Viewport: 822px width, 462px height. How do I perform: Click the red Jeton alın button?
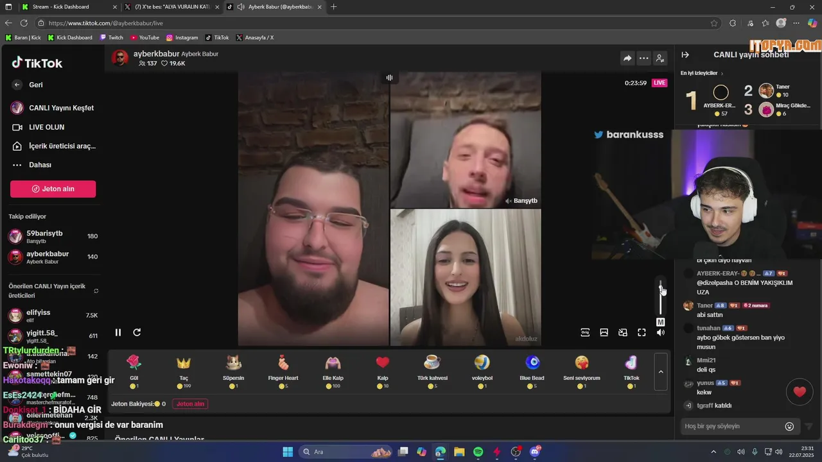click(x=53, y=189)
